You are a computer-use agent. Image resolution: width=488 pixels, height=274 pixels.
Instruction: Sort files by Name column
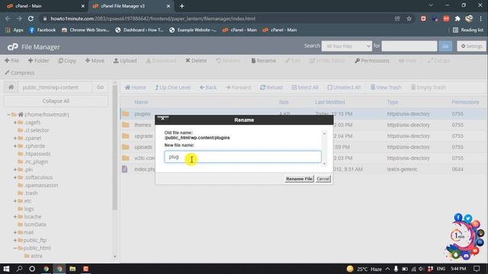[141, 102]
